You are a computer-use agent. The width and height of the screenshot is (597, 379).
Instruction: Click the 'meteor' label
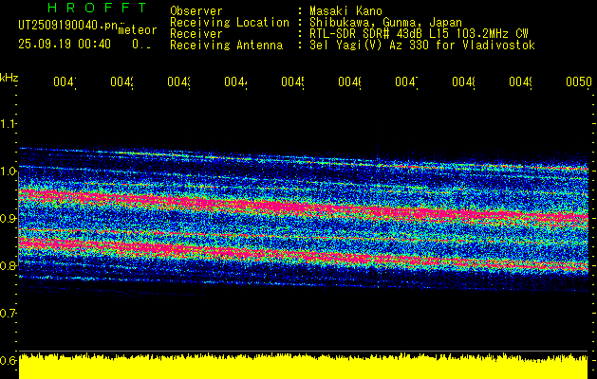click(137, 30)
